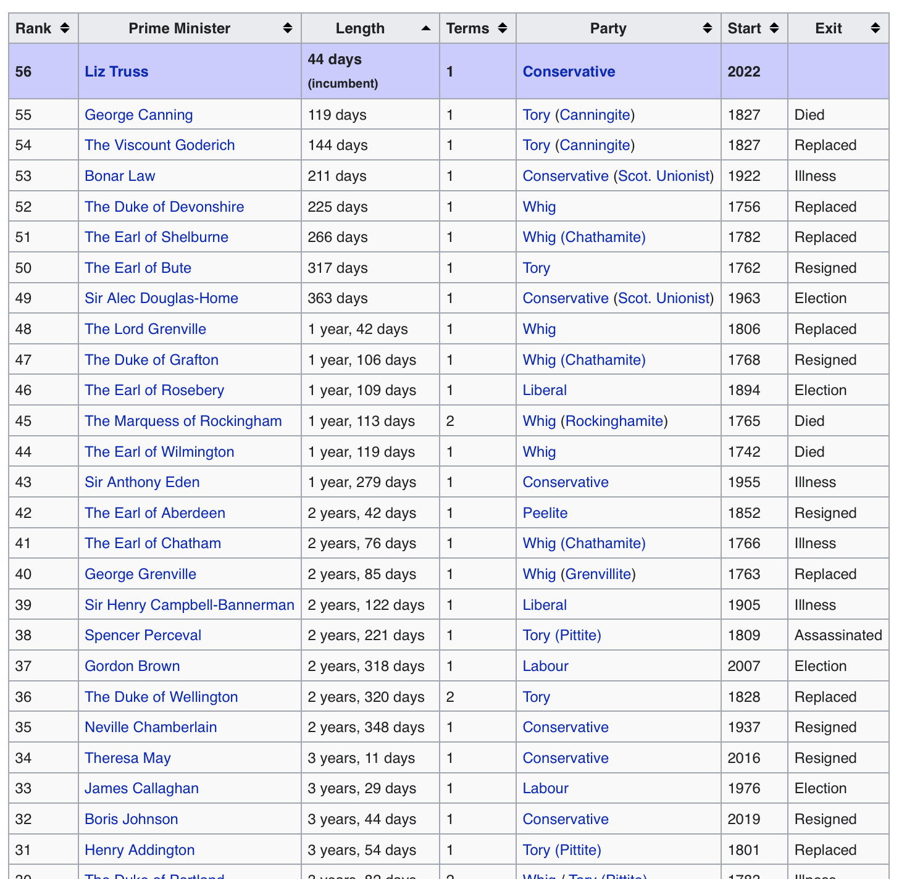Screen dimensions: 907x879
Task: Open The Lord Grenville link
Action: tap(146, 329)
